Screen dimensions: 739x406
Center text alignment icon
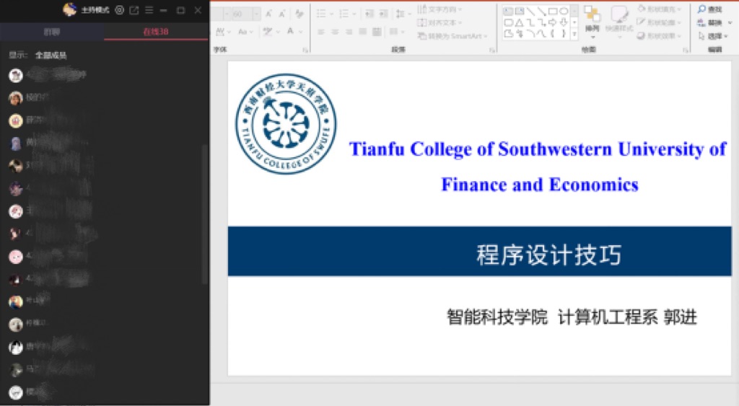tap(335, 32)
